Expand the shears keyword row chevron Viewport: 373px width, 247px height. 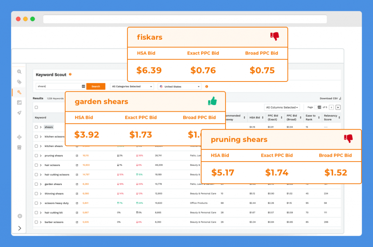pos(41,127)
